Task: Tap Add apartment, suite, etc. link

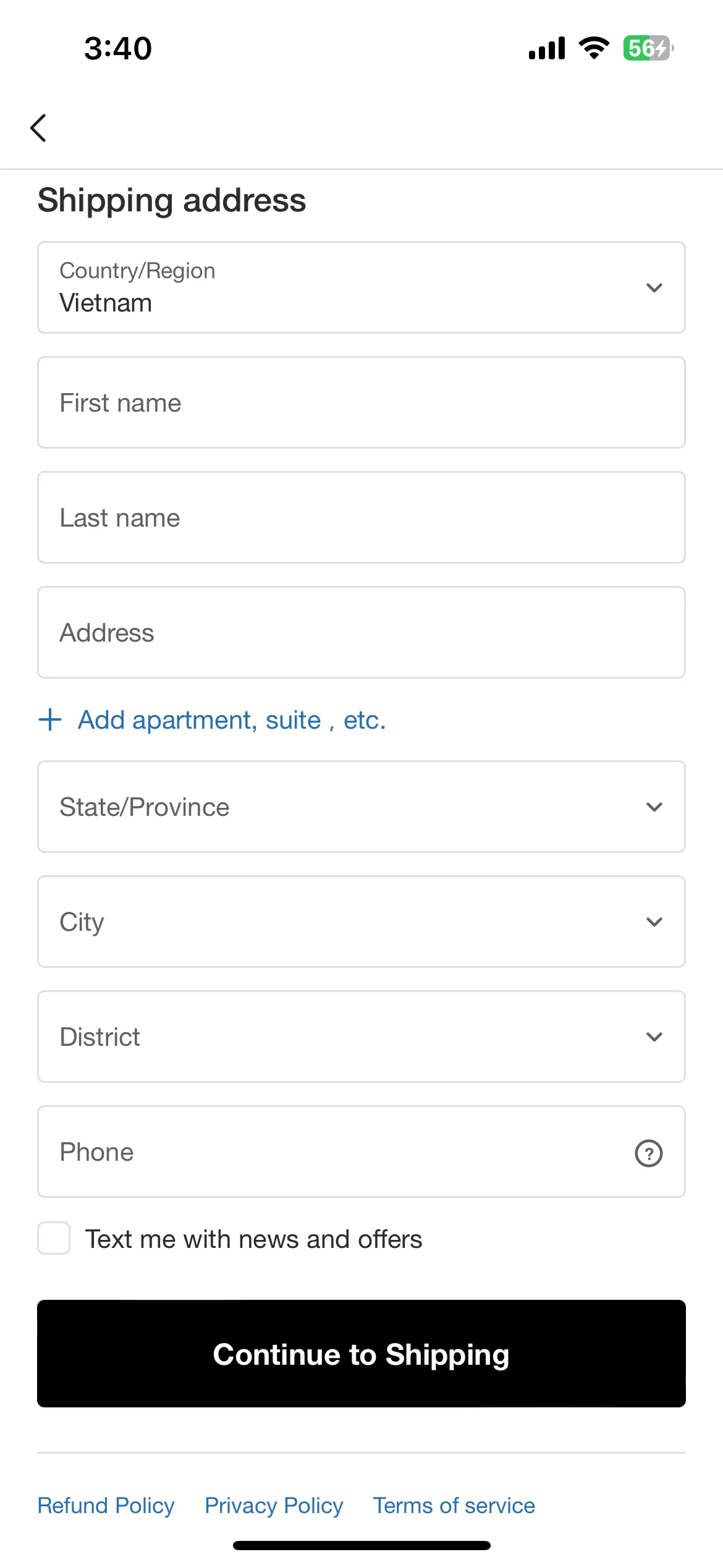Action: [x=232, y=720]
